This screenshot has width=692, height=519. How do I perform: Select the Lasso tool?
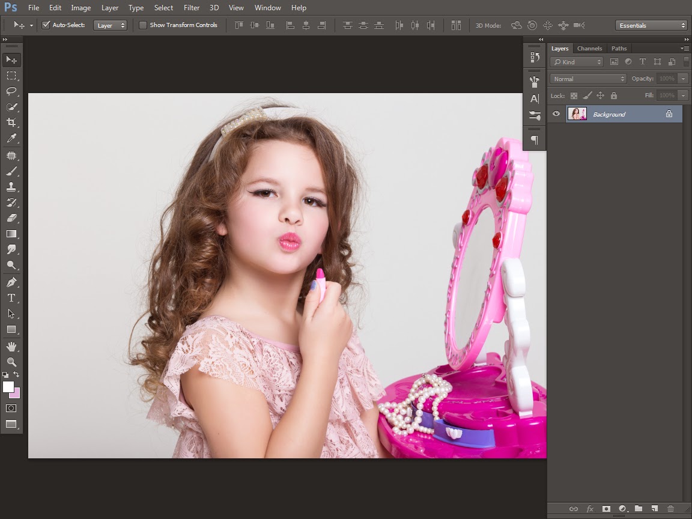pos(11,91)
